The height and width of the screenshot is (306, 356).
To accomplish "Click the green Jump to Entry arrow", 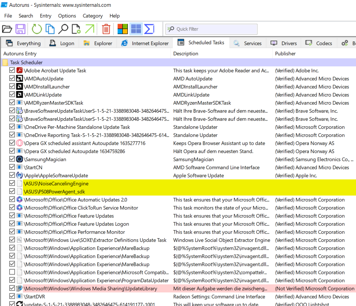I will point(90,29).
